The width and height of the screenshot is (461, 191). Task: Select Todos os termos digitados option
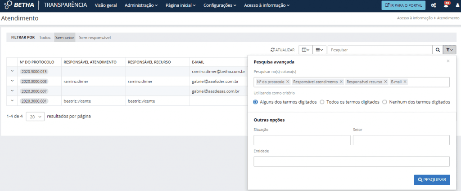[322, 102]
